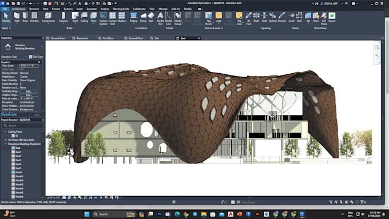389x219 pixels.
Task: Select the Window tool
Action: pos(34,17)
